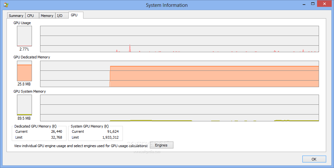This screenshot has height=168, width=334.
Task: Click the GPU Usage percentage gauge
Action: [24, 36]
